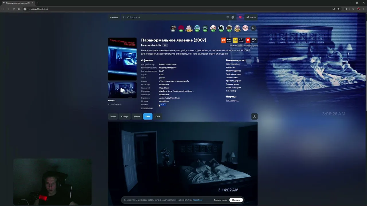This screenshot has height=206, width=367.
Task: Close the Паранормальное явление browser tab
Action: point(33,3)
